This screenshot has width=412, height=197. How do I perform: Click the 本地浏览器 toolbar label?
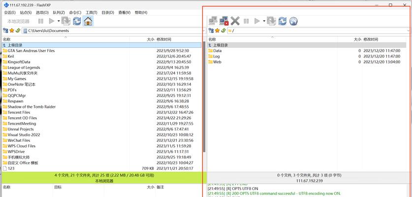click(x=18, y=21)
